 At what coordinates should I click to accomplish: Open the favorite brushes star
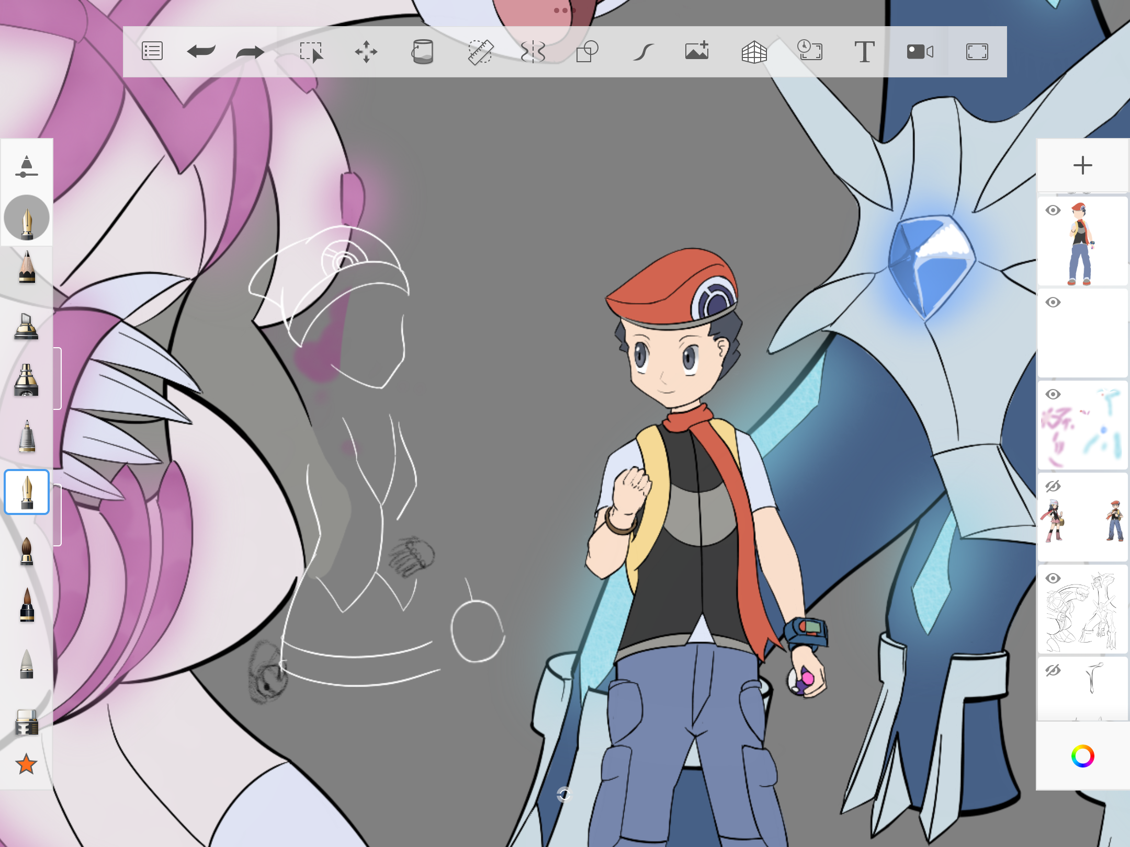pos(26,764)
